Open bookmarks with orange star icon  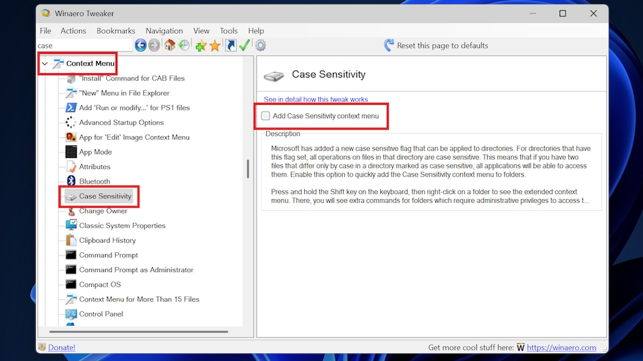pyautogui.click(x=215, y=45)
